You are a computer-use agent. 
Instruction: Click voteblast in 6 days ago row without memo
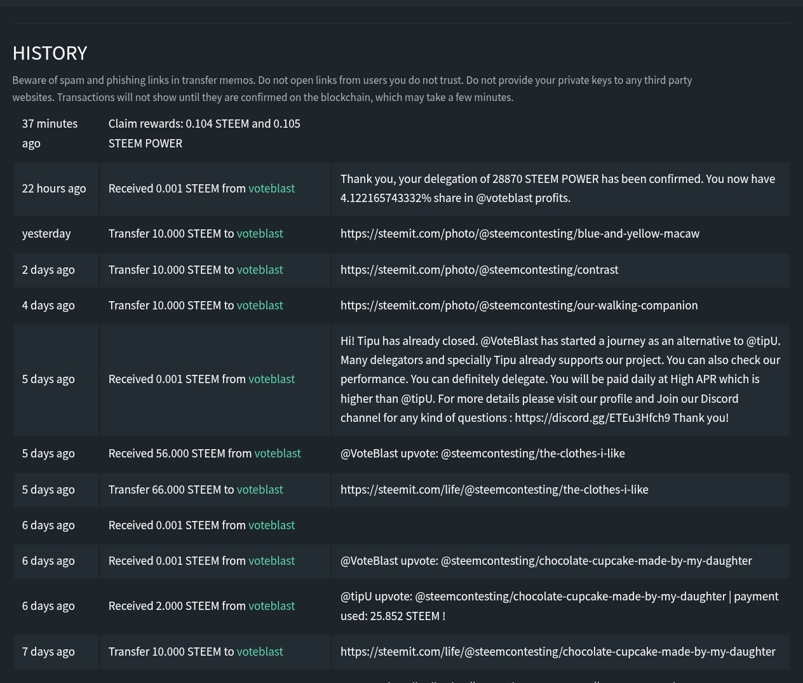pos(271,525)
